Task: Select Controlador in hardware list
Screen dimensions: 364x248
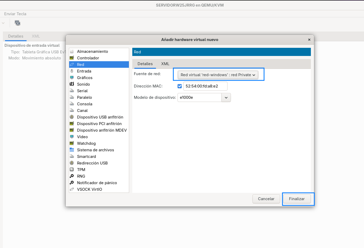Action: pos(99,58)
